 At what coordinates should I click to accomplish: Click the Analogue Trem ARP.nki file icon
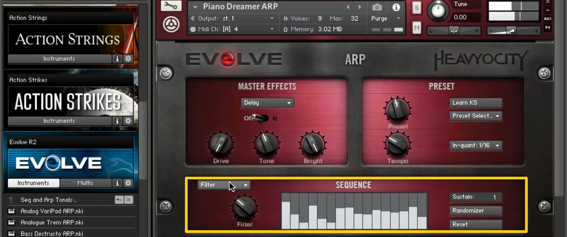click(11, 222)
